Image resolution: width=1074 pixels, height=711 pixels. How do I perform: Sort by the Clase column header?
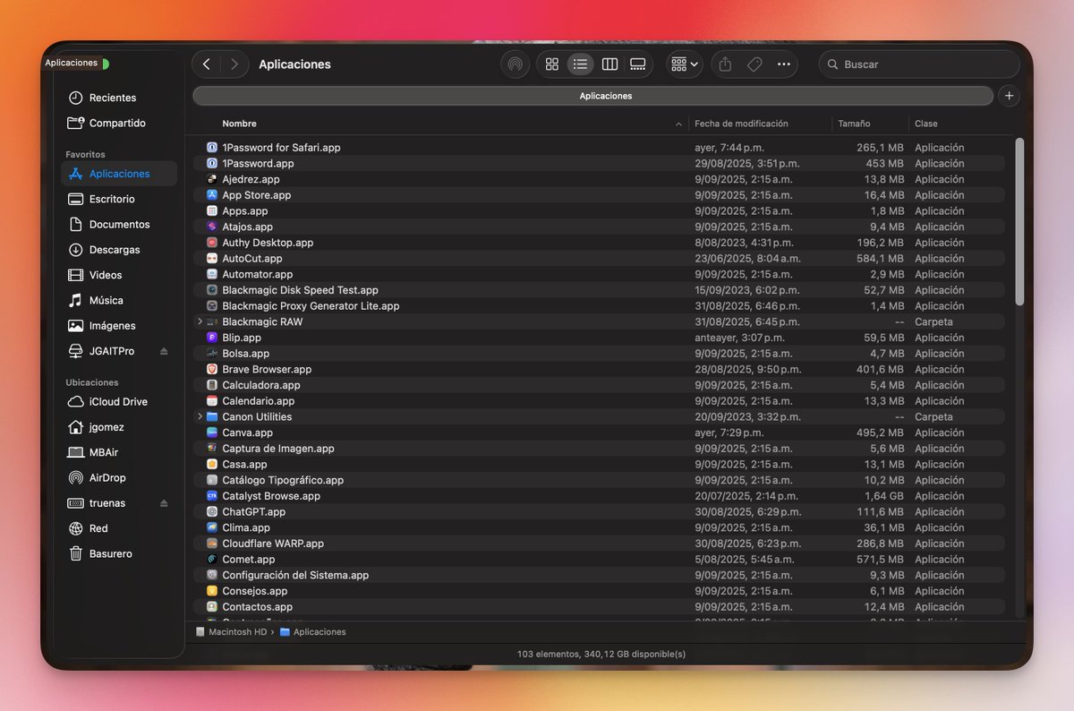coord(926,124)
